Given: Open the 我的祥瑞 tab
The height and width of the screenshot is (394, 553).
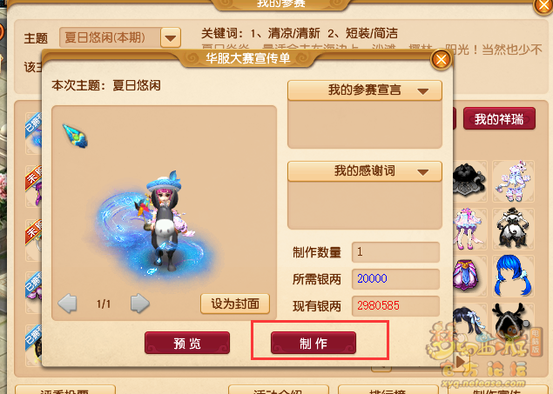Looking at the screenshot, I should click(x=499, y=119).
